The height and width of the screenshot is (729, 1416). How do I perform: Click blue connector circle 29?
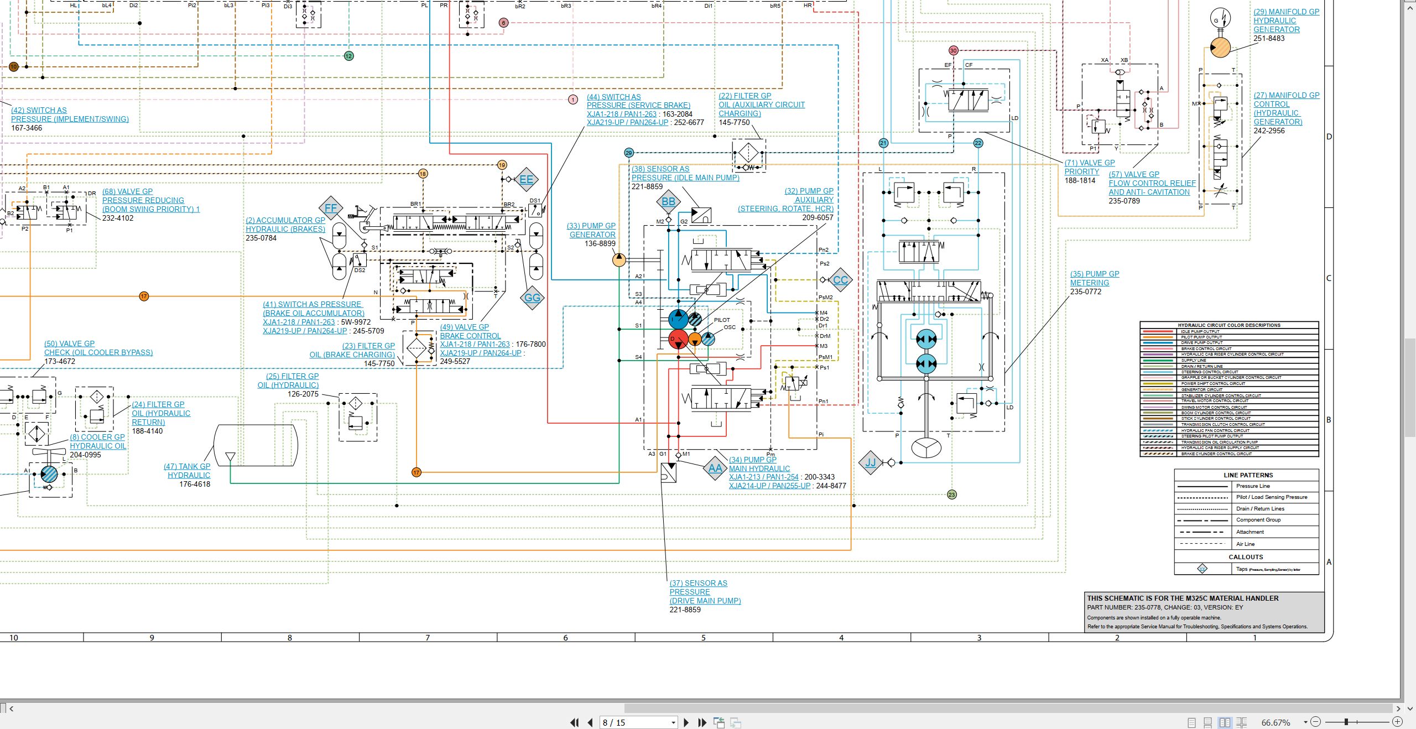[x=628, y=153]
